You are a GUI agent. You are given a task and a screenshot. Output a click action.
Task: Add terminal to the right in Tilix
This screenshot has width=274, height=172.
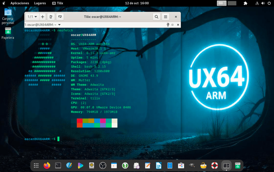[51, 17]
